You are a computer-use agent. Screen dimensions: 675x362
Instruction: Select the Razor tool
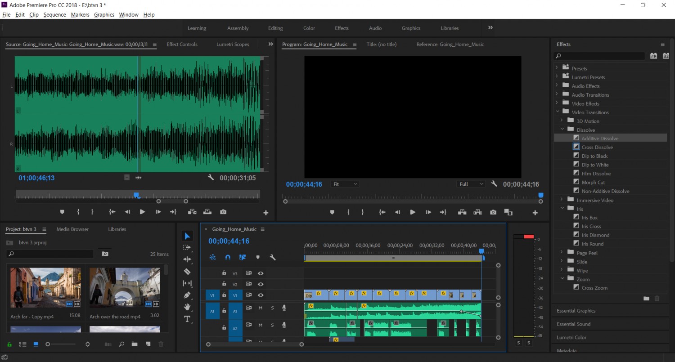[x=187, y=272]
